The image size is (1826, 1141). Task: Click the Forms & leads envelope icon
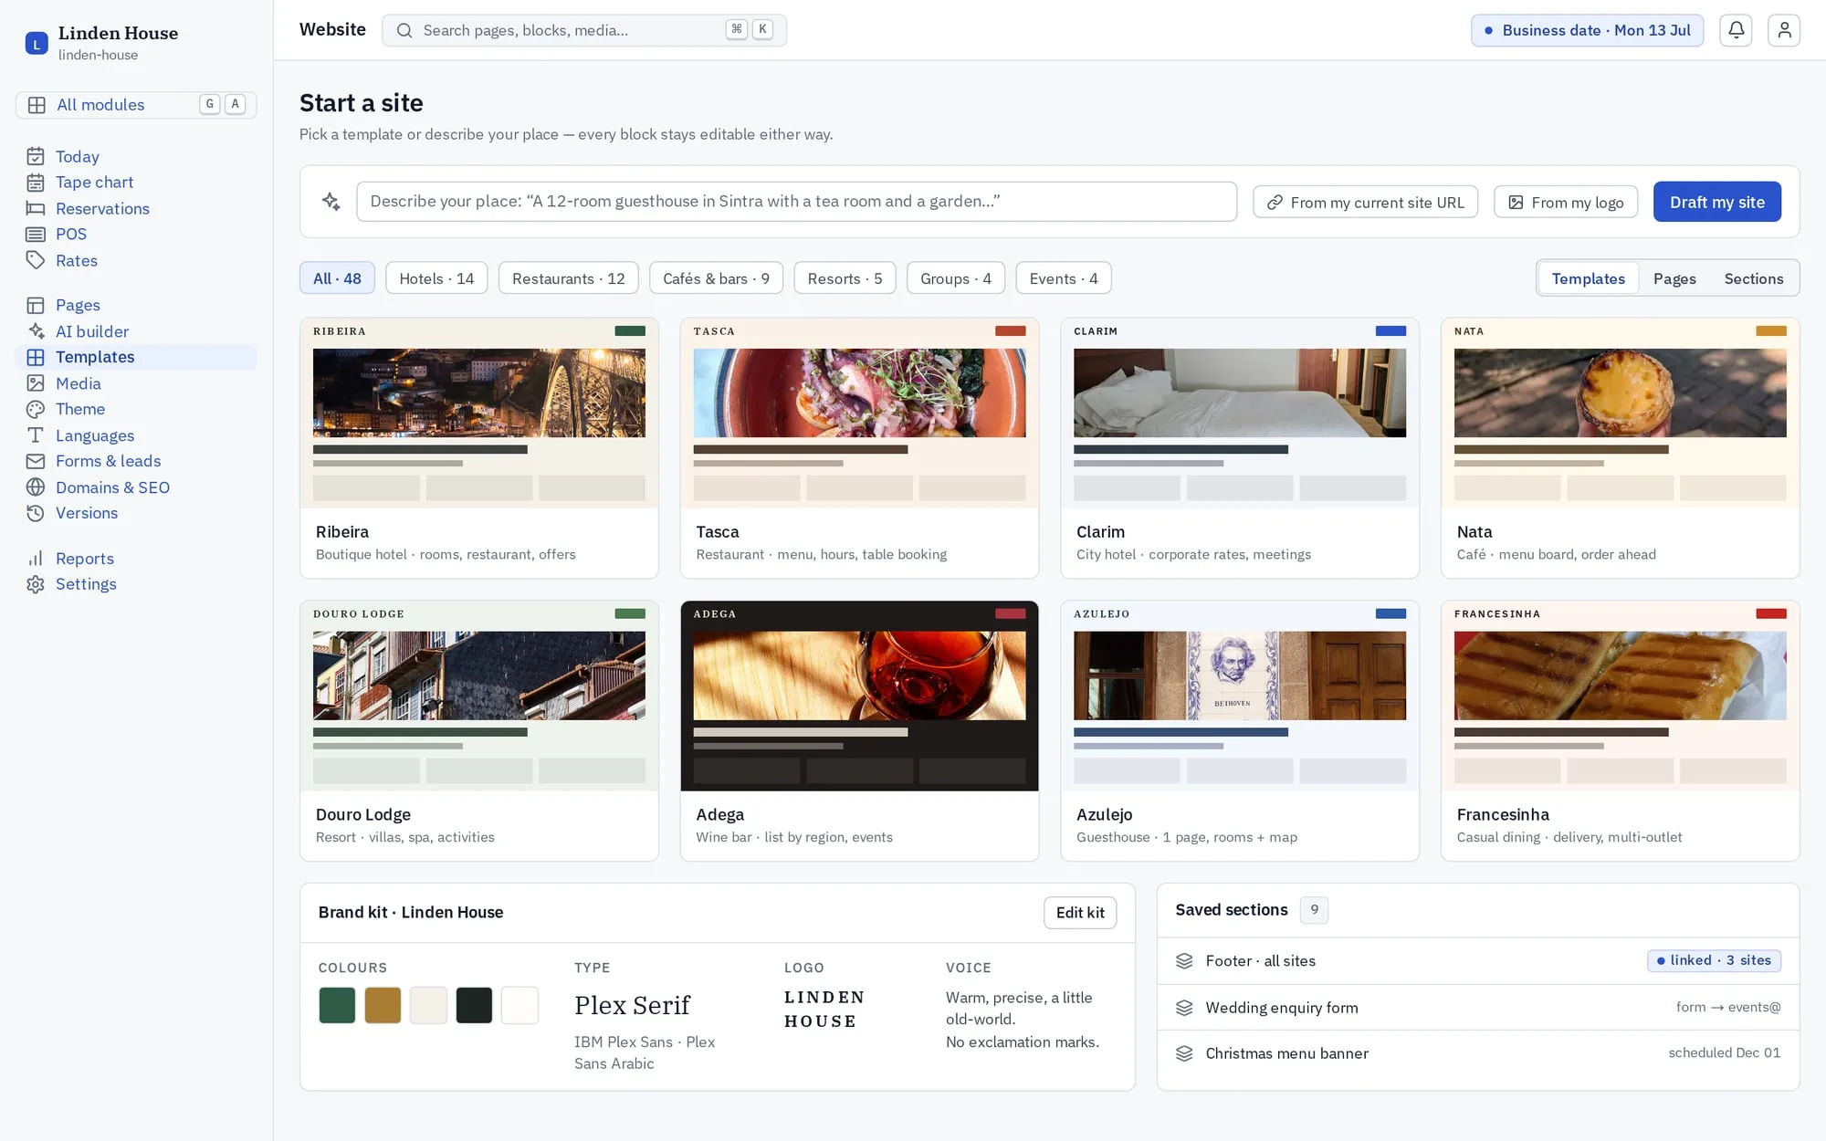pyautogui.click(x=36, y=461)
